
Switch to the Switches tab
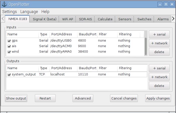coord(144,19)
